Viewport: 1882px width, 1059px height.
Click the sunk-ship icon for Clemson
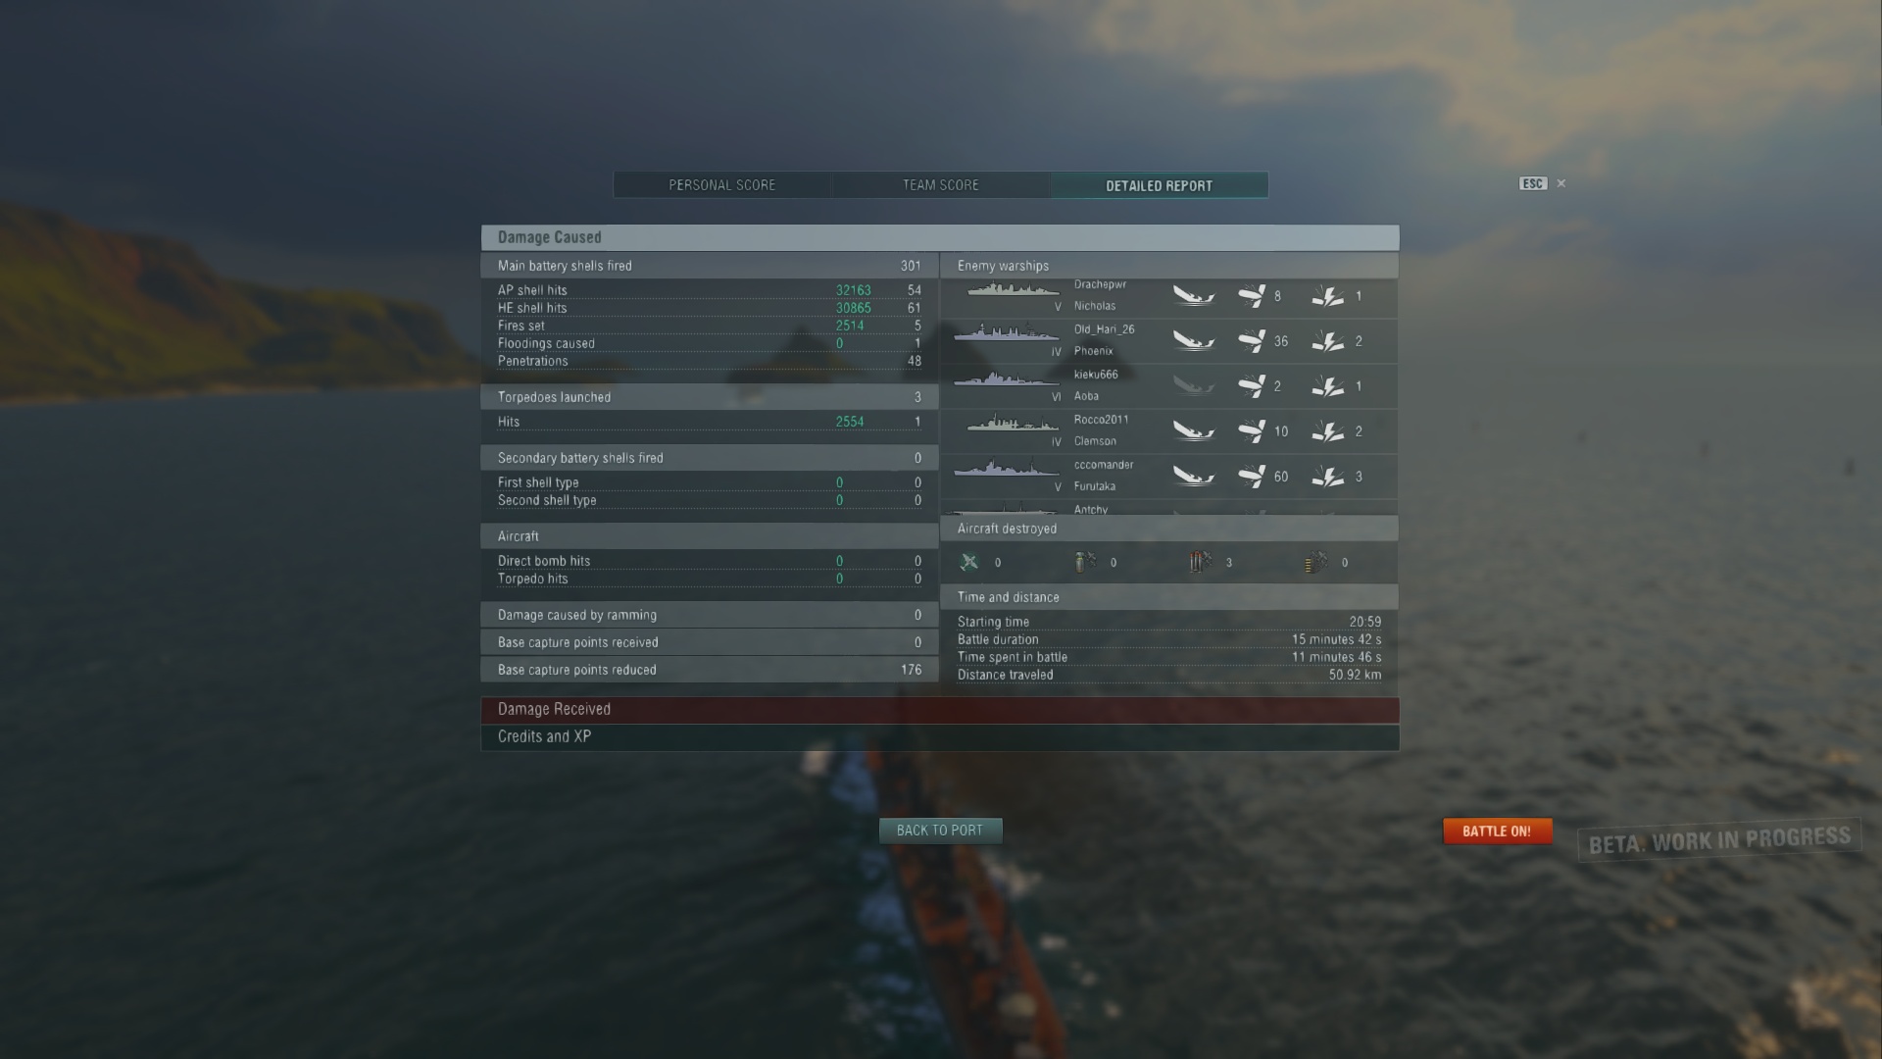[1194, 430]
